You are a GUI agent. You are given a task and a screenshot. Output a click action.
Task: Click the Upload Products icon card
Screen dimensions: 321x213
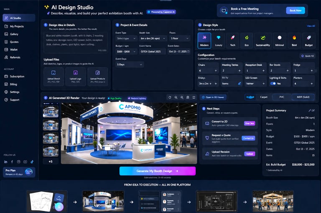click(x=98, y=77)
